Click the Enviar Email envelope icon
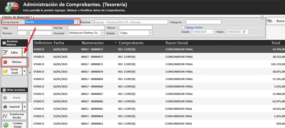The width and height of the screenshot is (285, 128). pos(6,71)
